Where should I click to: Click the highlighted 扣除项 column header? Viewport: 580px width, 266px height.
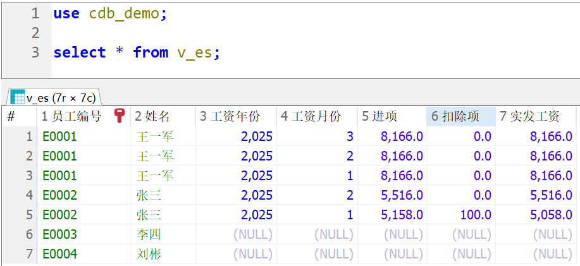click(455, 116)
